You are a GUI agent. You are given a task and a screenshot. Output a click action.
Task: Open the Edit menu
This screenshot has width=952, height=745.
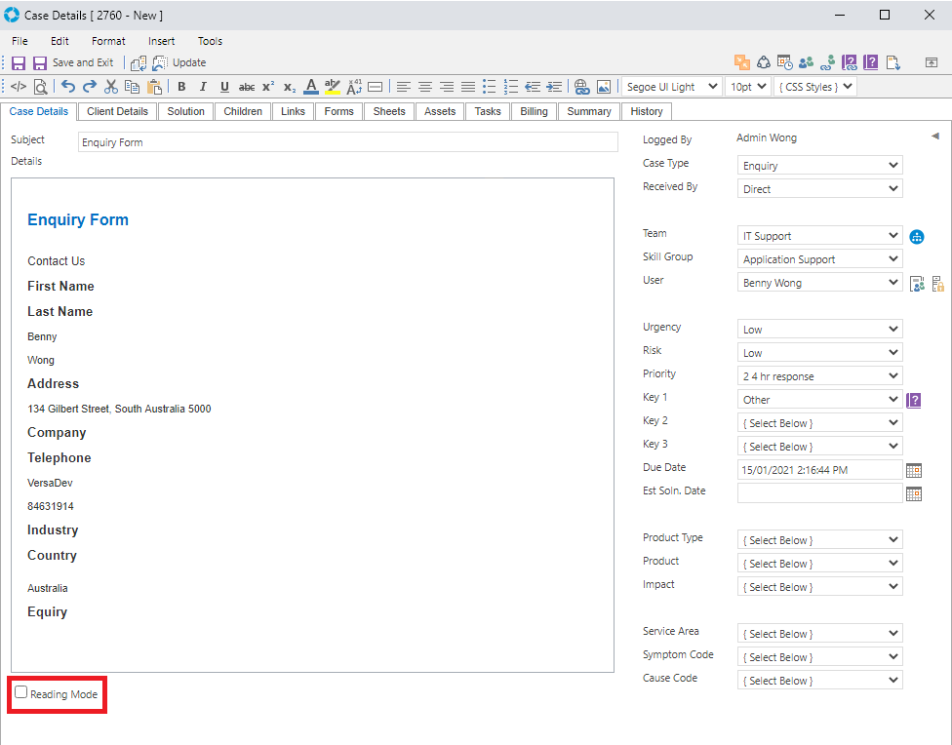59,41
